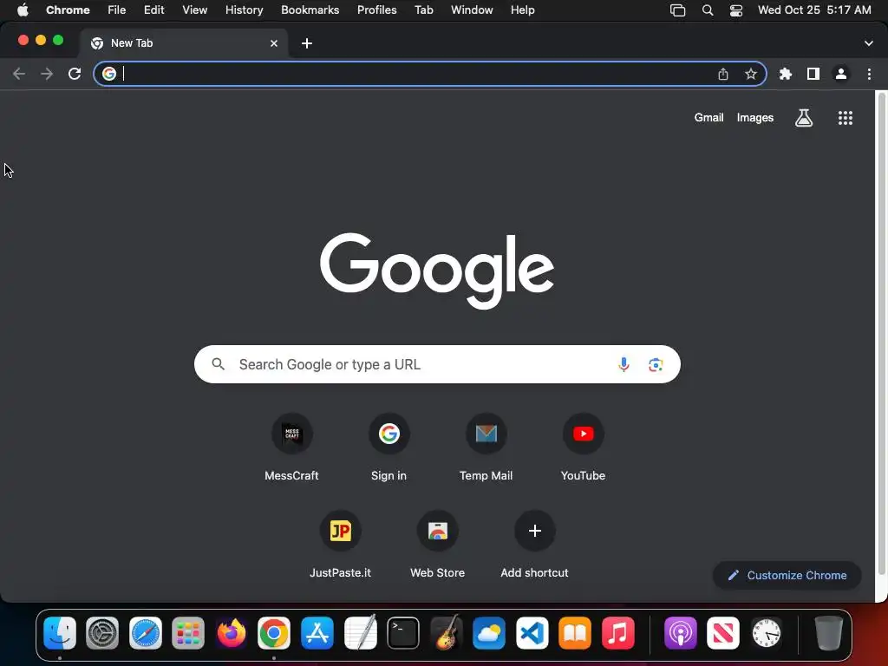Search by image with the Lens icon

(x=656, y=365)
